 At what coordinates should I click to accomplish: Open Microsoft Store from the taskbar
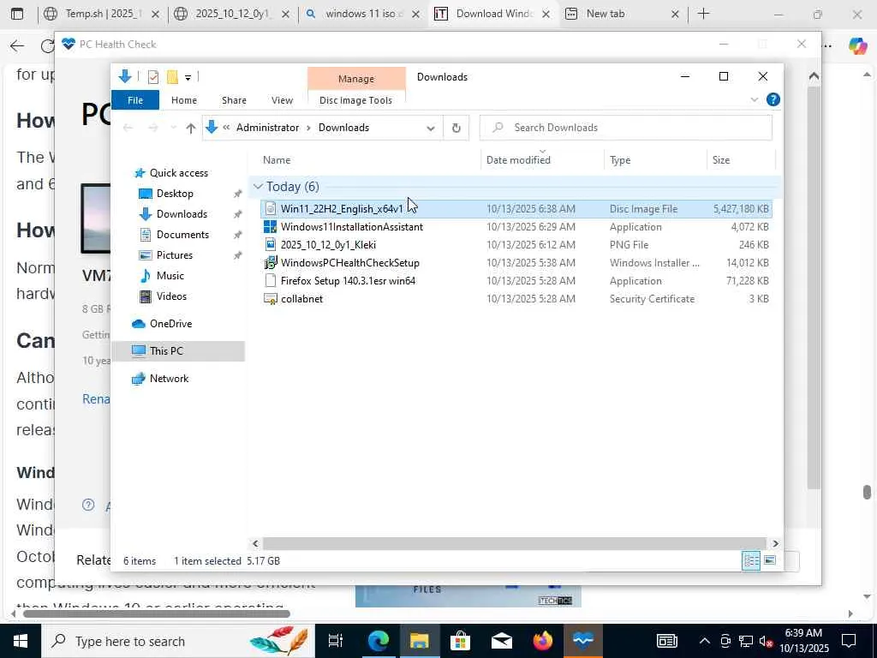(460, 641)
